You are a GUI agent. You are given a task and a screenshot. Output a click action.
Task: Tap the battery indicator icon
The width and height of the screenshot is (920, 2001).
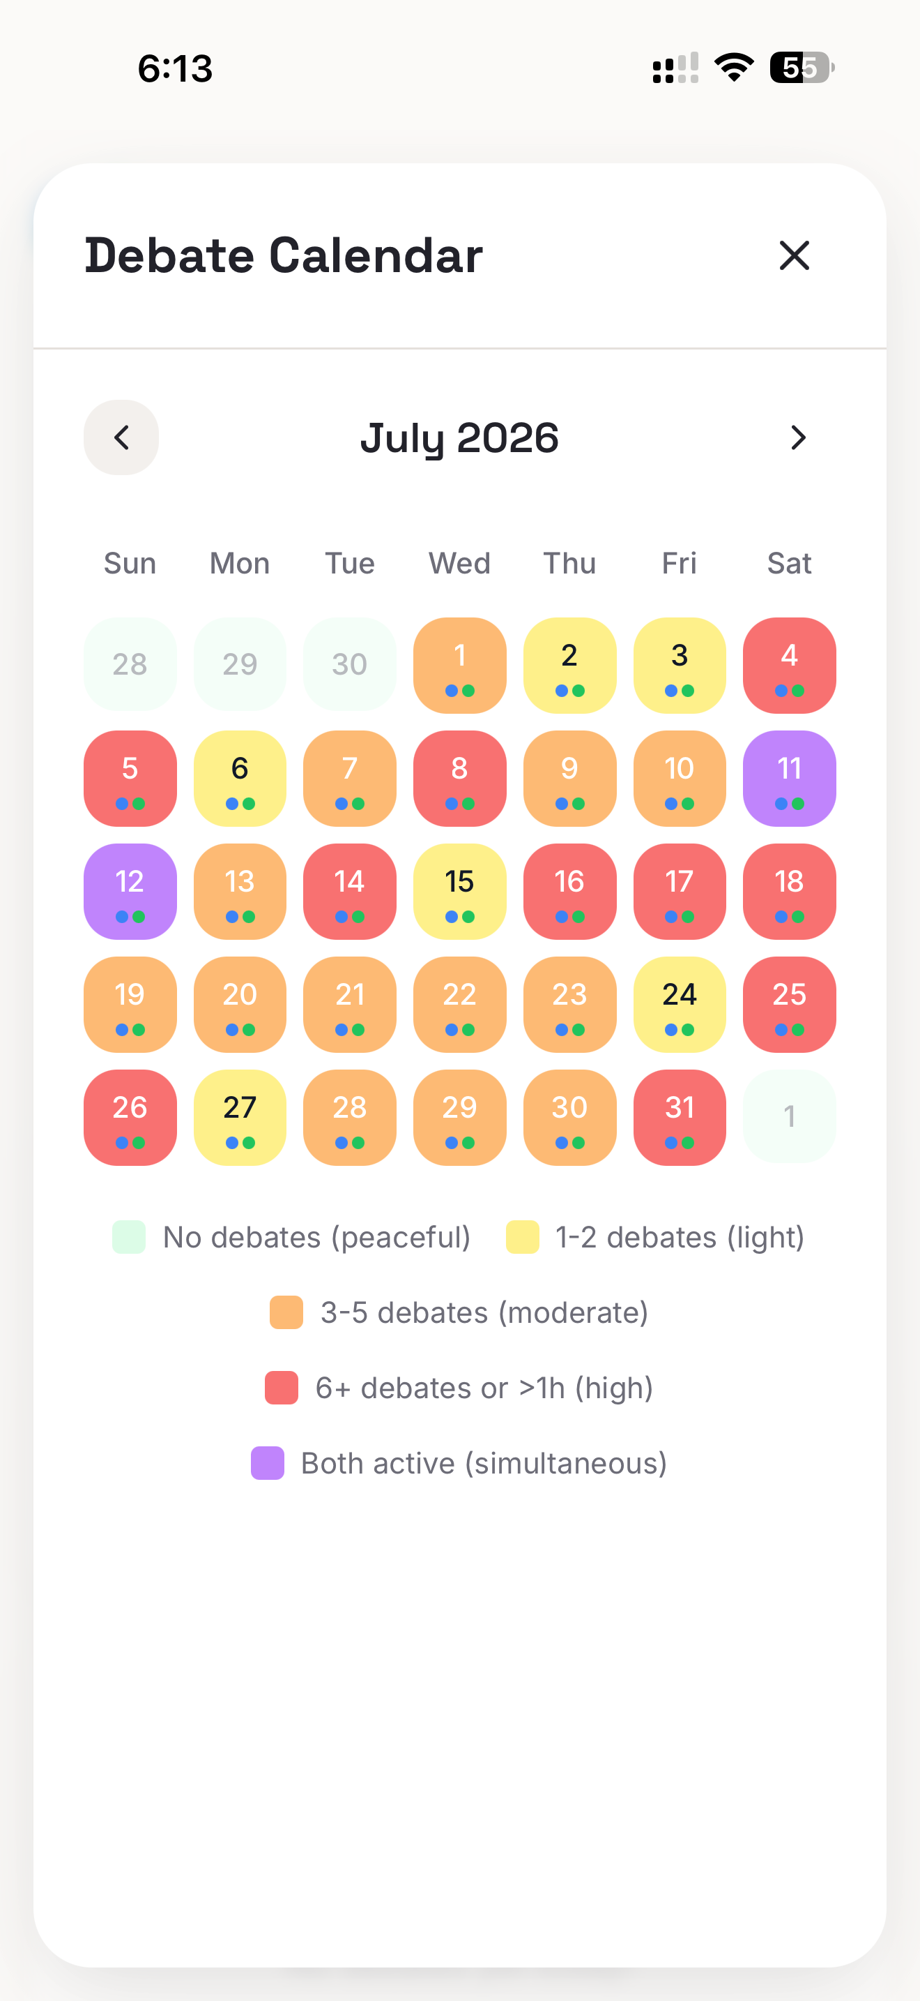click(802, 68)
